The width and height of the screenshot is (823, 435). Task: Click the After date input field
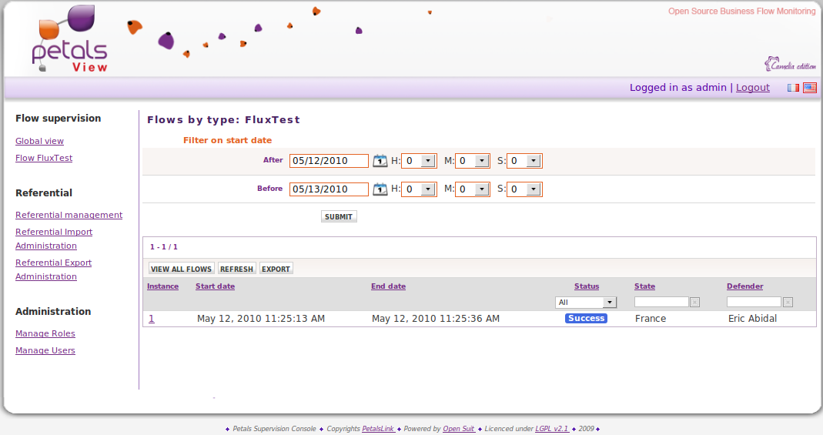pyautogui.click(x=329, y=161)
